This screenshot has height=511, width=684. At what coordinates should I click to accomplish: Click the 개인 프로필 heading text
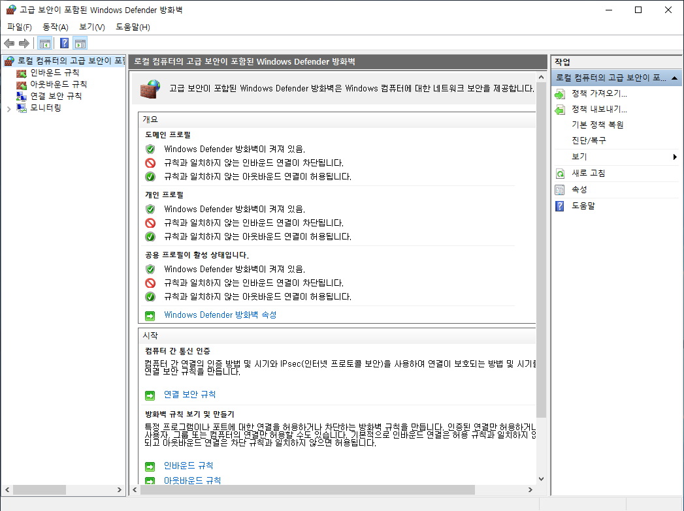click(x=164, y=195)
